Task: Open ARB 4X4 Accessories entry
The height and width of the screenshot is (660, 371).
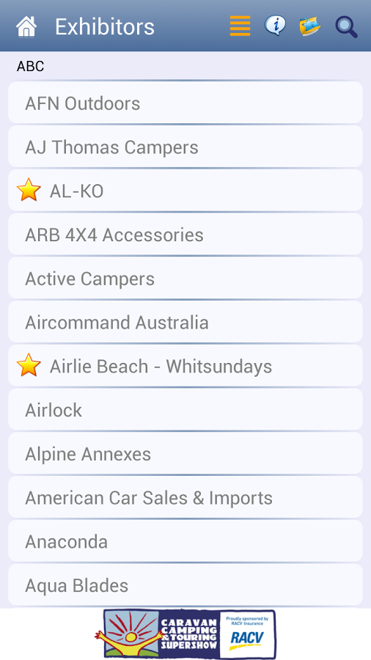Action: [x=185, y=234]
